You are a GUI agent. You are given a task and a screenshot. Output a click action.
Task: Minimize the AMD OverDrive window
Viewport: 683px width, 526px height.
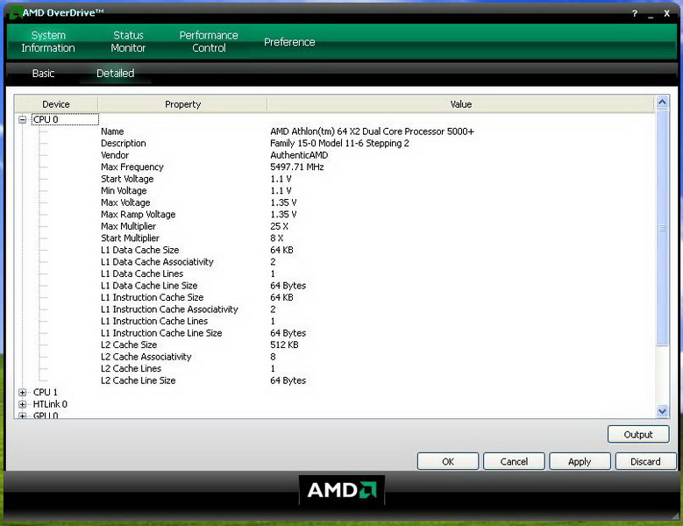point(651,15)
